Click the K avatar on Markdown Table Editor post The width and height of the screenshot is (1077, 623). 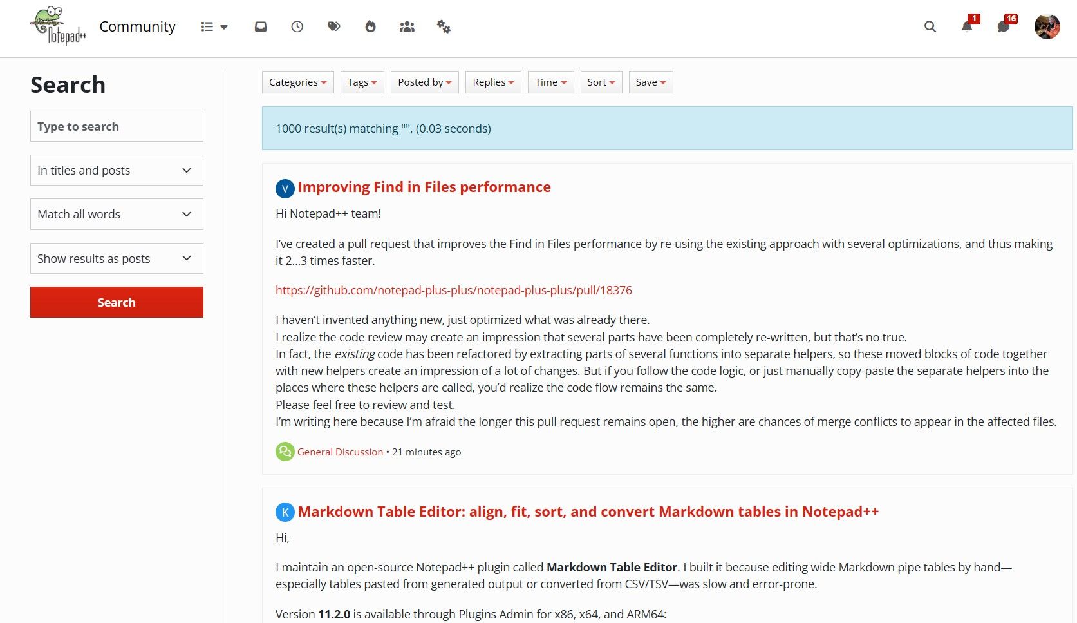coord(285,512)
